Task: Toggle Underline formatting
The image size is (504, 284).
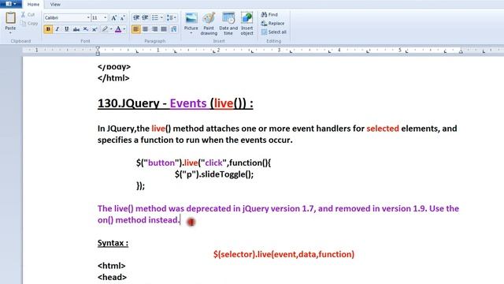Action: 66,29
